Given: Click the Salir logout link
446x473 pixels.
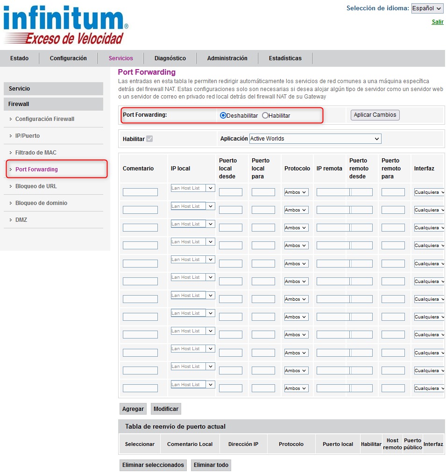Looking at the screenshot, I should [438, 21].
